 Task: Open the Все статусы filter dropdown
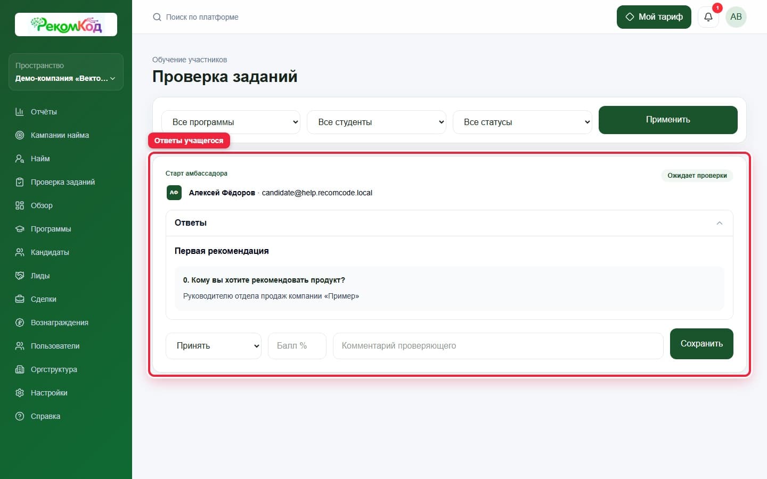[523, 122]
